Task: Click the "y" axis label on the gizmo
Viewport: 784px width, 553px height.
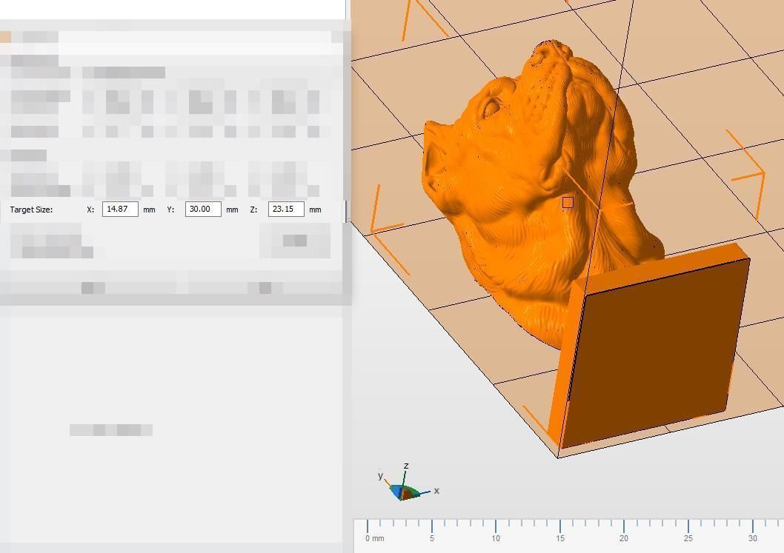Action: [380, 475]
